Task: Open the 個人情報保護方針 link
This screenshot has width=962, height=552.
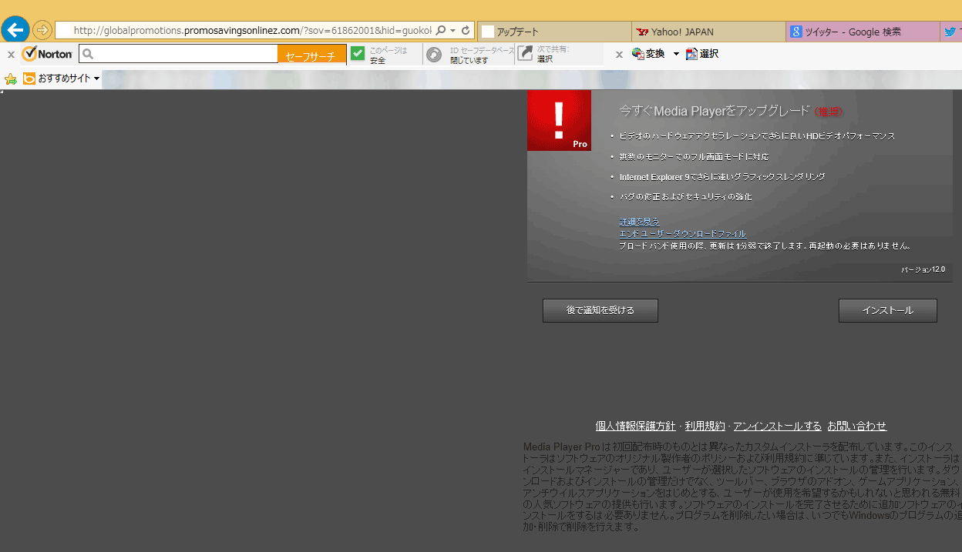Action: 635,426
